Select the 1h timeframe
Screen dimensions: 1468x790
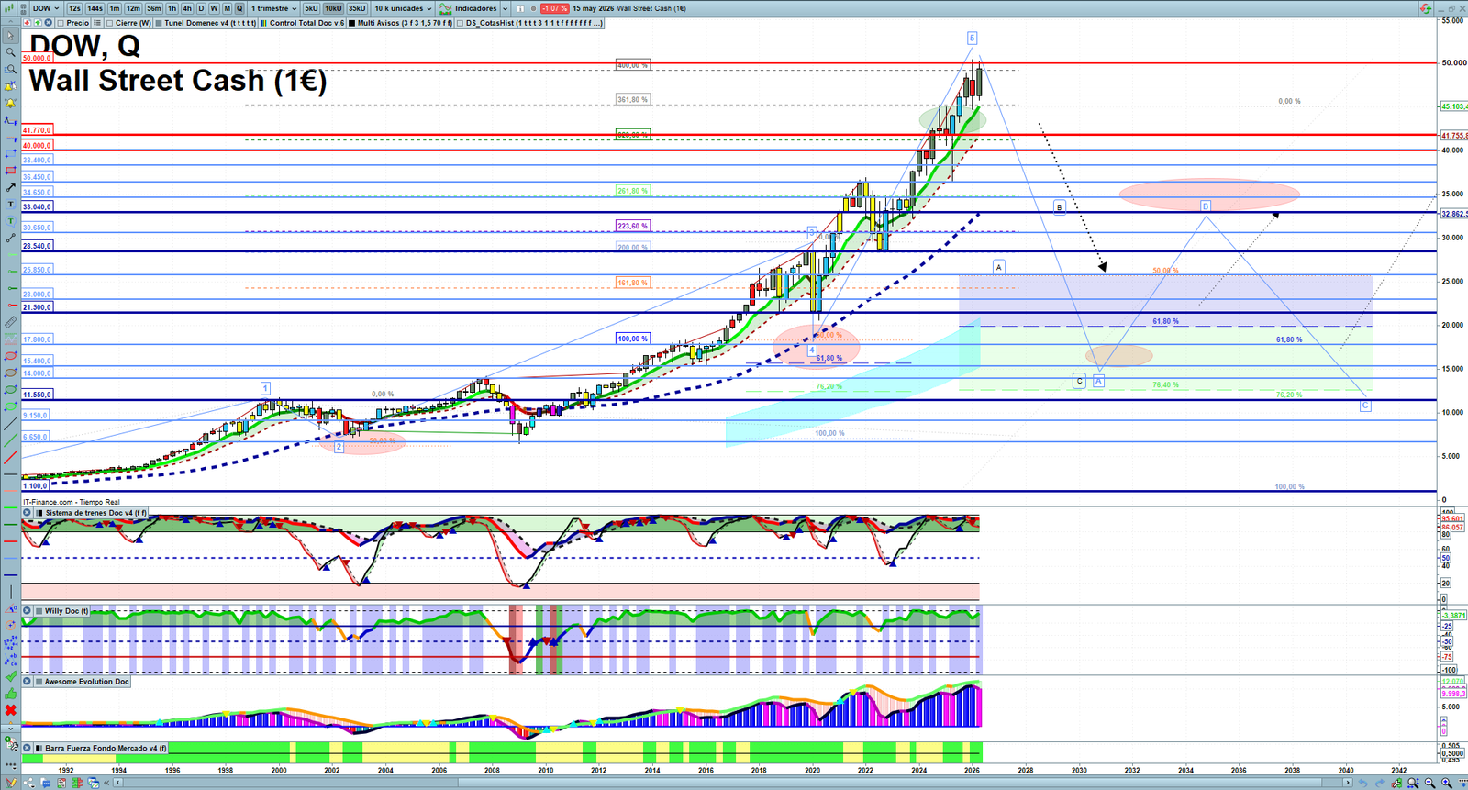click(x=172, y=8)
